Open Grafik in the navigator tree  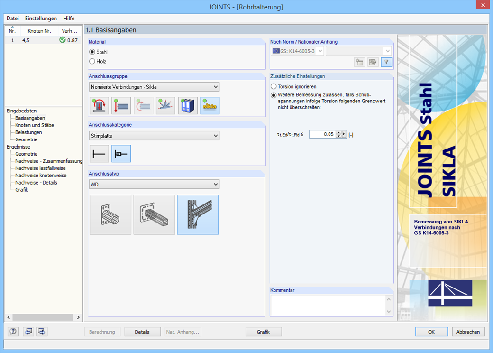[22, 190]
